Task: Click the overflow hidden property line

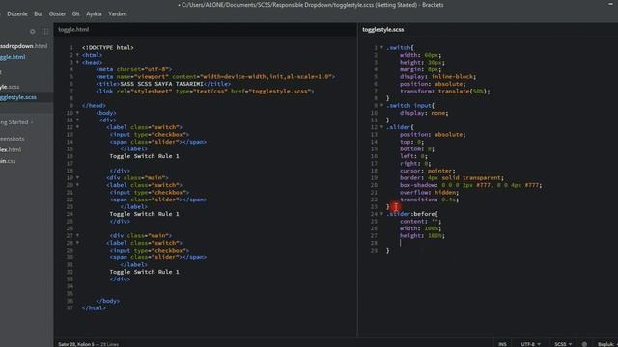Action: point(429,193)
